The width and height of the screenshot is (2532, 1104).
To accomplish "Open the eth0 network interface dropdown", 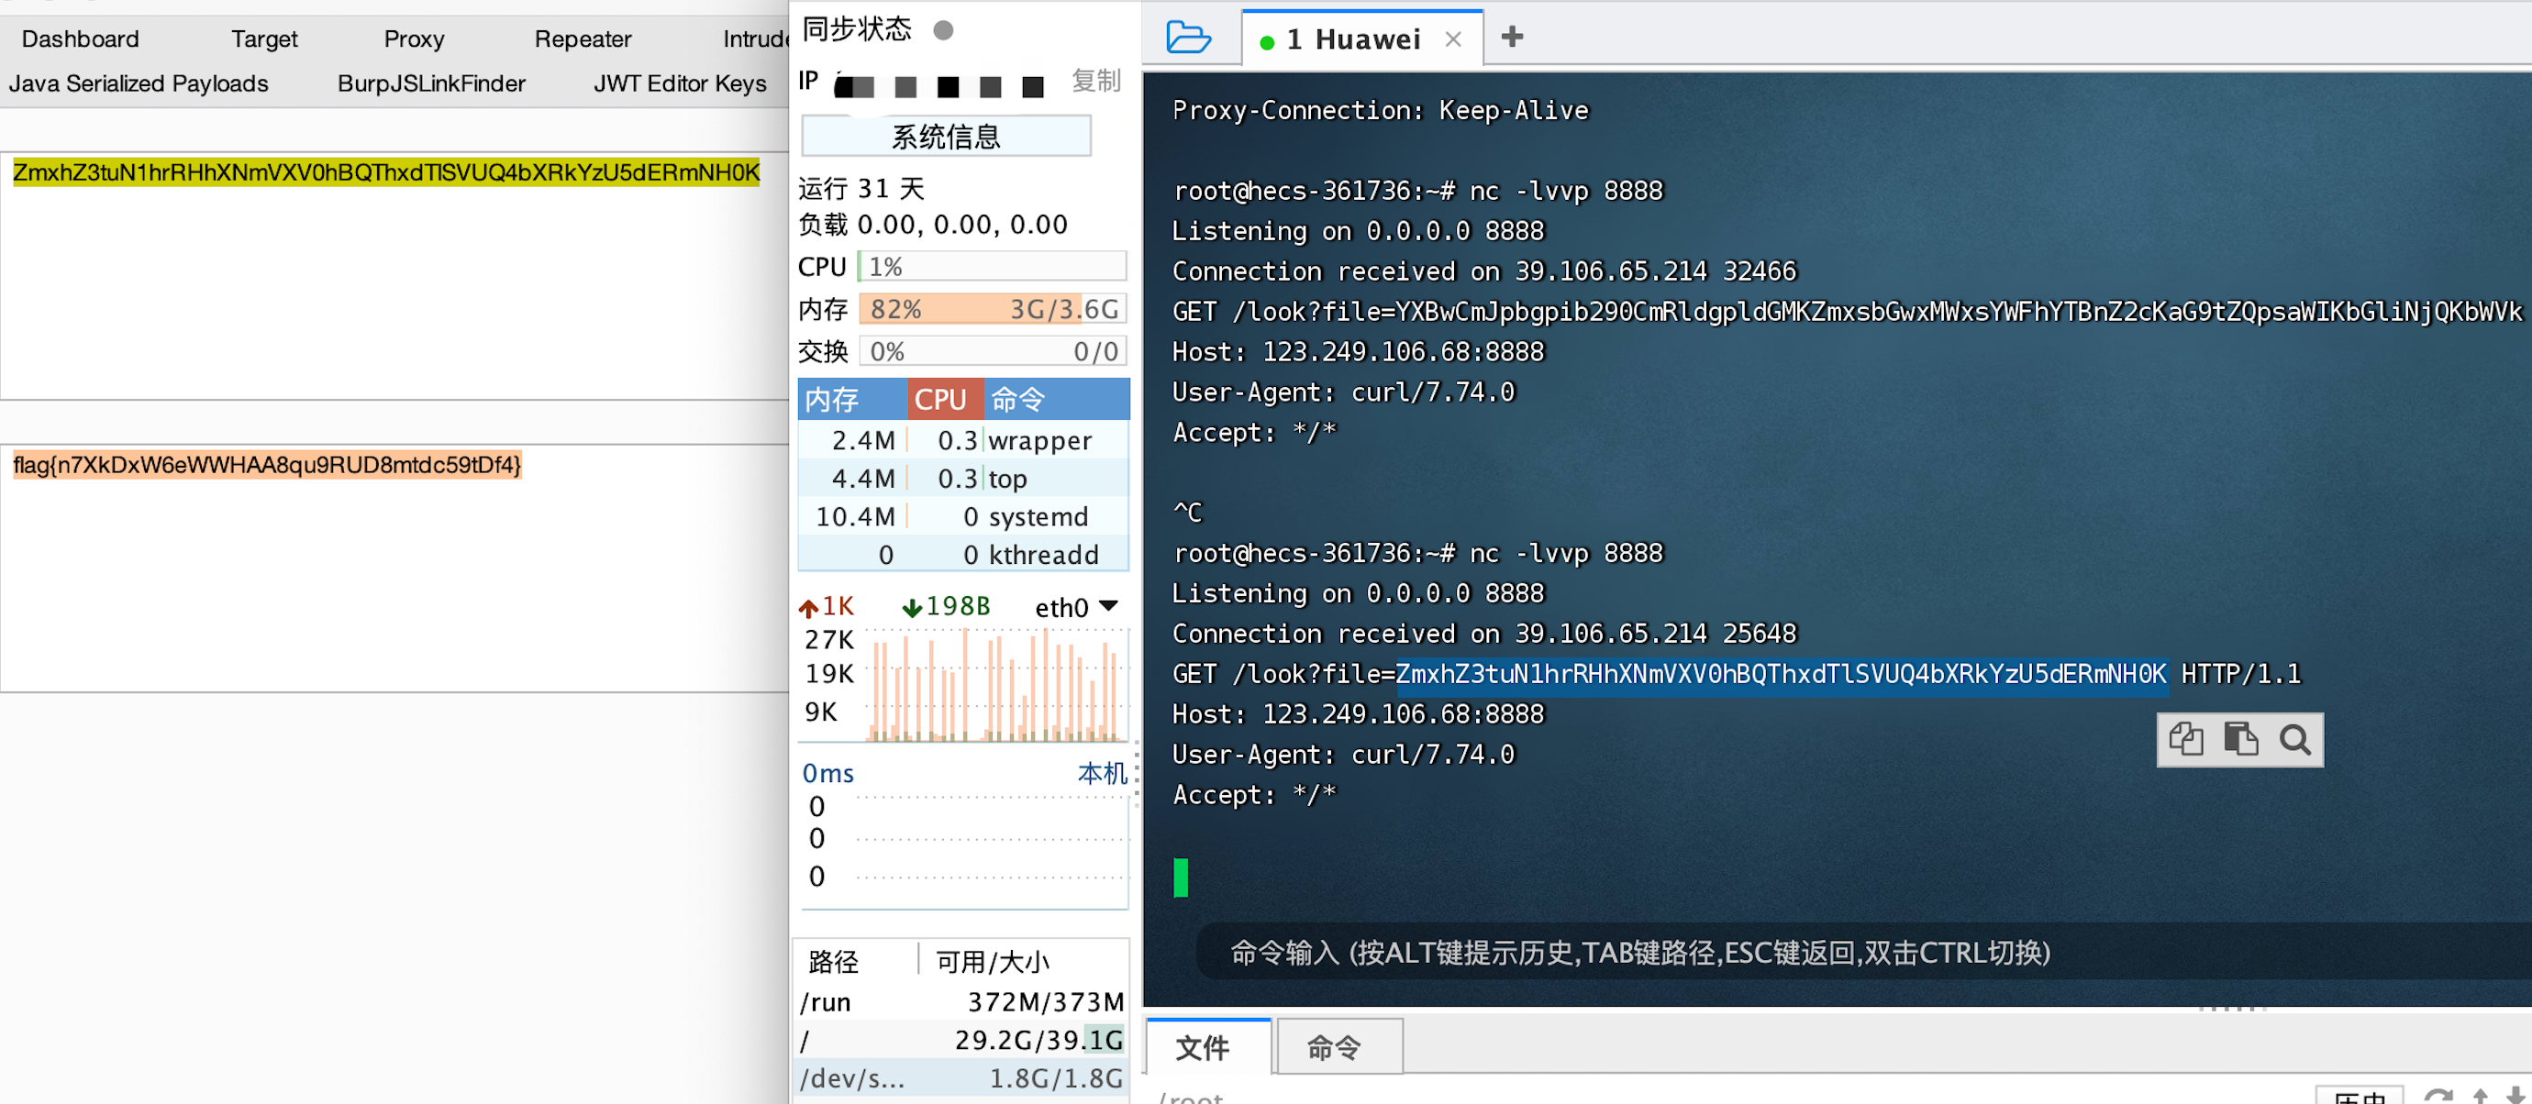I will click(x=1076, y=608).
